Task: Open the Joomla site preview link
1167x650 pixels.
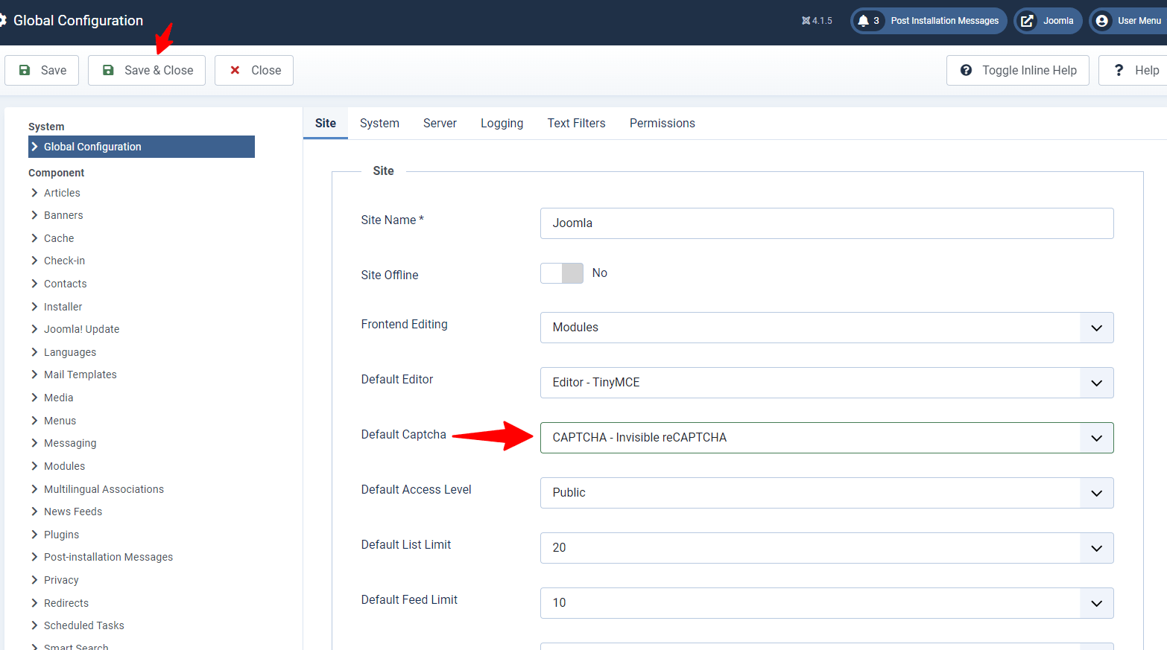Action: point(1048,21)
